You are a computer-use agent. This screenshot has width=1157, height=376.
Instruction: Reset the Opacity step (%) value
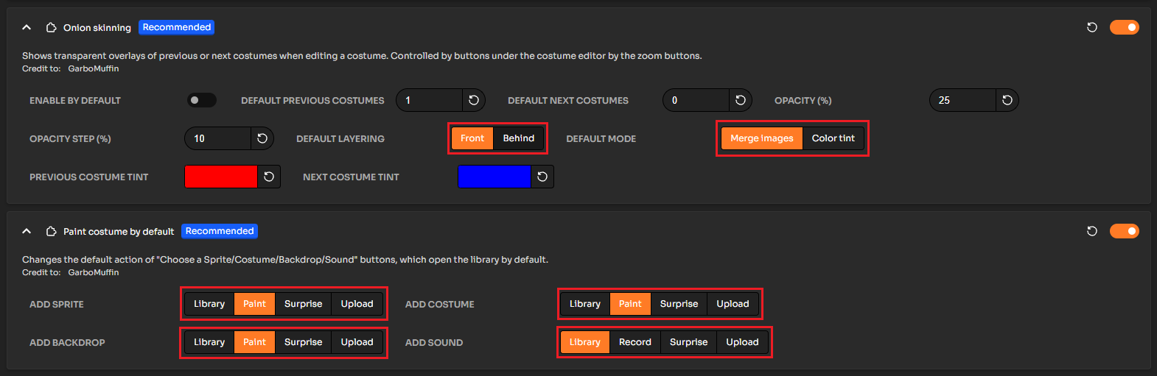[x=262, y=138]
